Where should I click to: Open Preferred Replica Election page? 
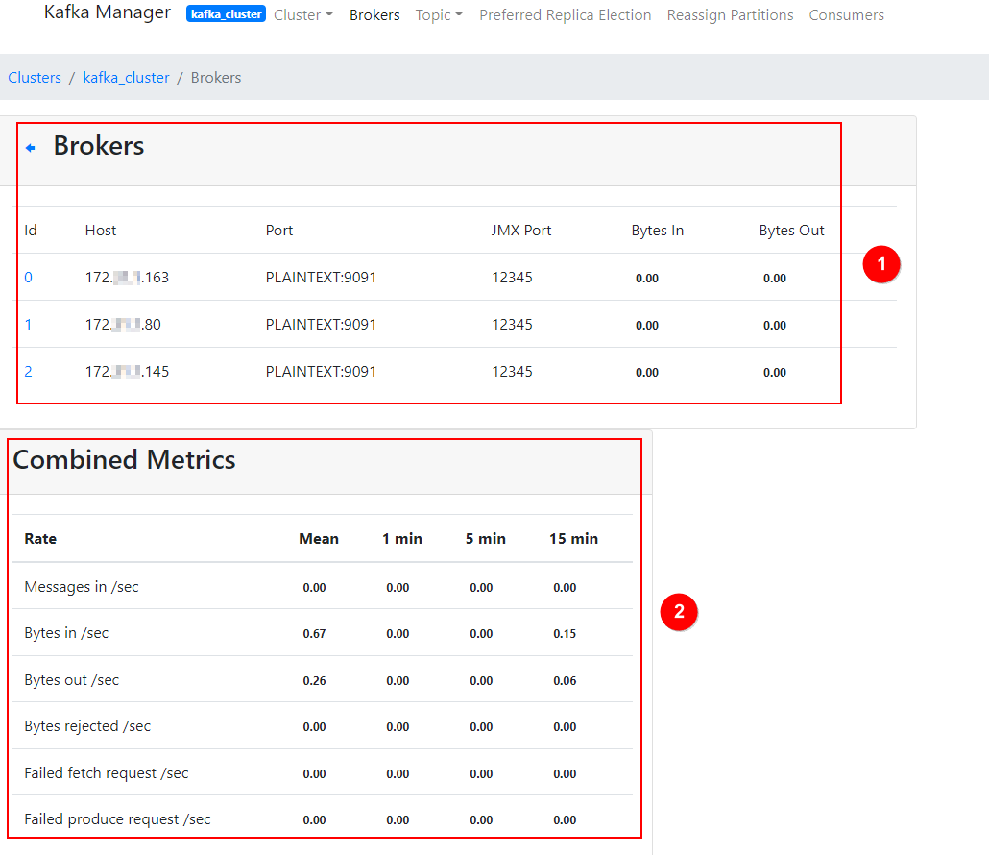click(565, 15)
